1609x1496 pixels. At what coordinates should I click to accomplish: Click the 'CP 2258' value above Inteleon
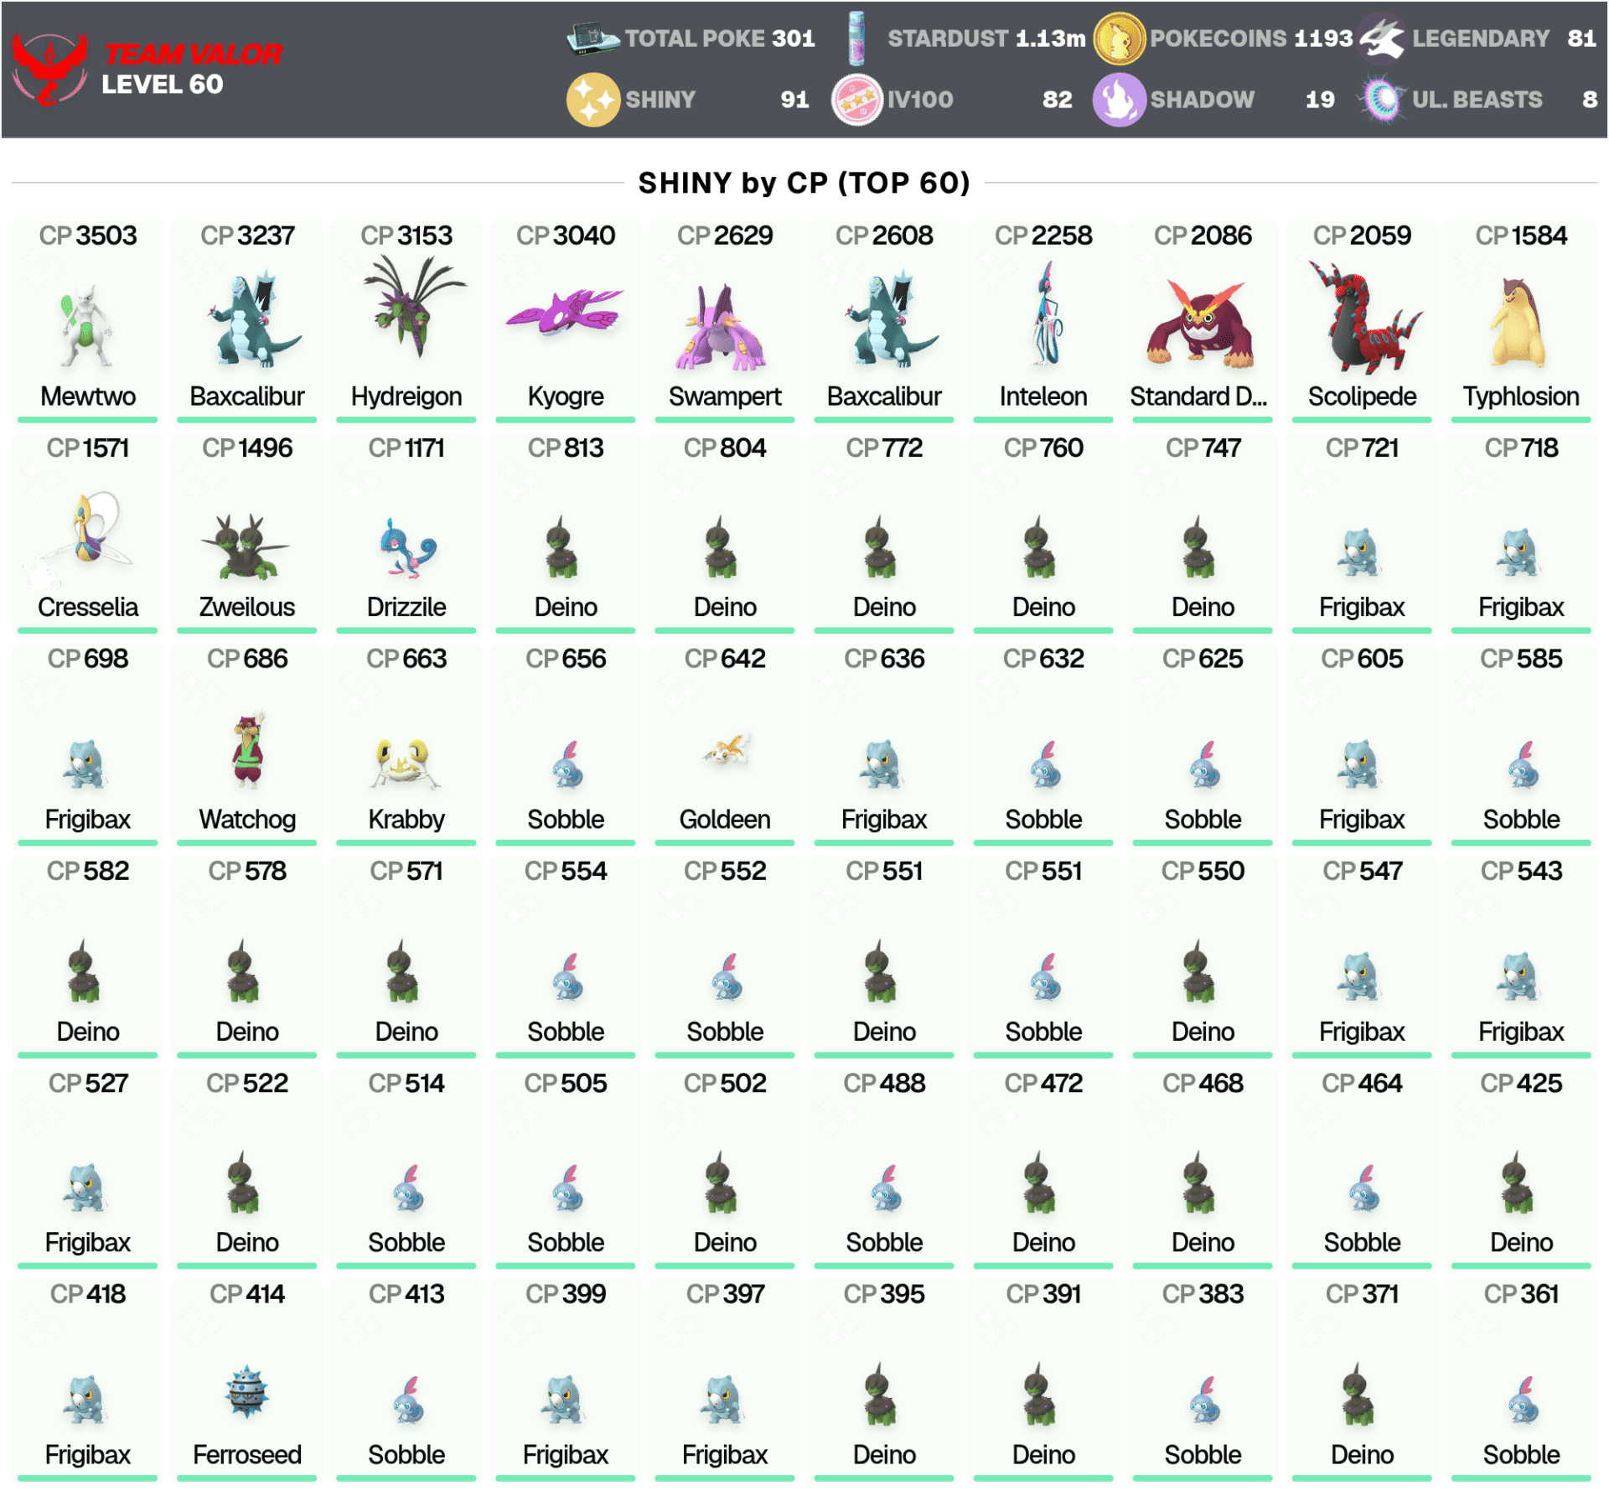[x=1043, y=236]
